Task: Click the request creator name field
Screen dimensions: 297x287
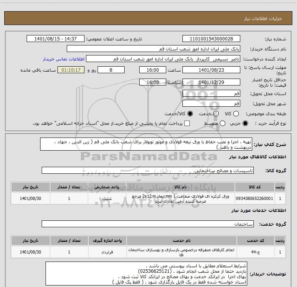Action: 163,59
